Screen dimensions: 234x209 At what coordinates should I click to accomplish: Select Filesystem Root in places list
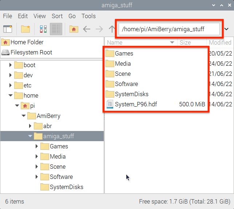pyautogui.click(x=52, y=52)
